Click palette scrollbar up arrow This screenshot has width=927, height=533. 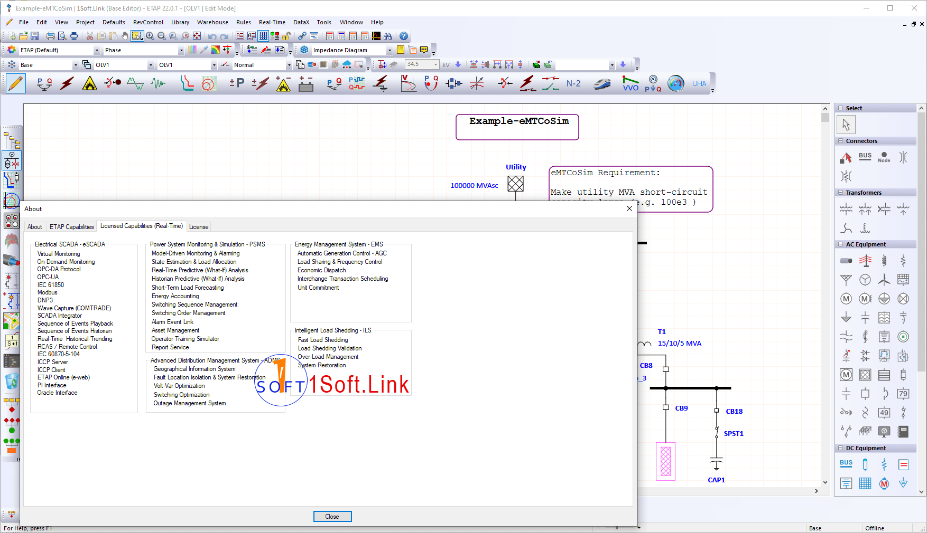click(x=922, y=108)
